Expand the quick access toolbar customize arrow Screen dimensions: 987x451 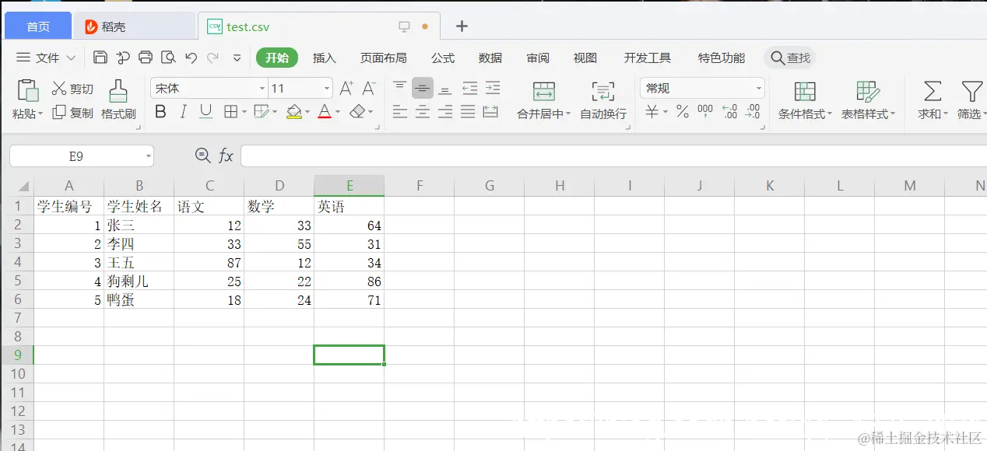237,58
